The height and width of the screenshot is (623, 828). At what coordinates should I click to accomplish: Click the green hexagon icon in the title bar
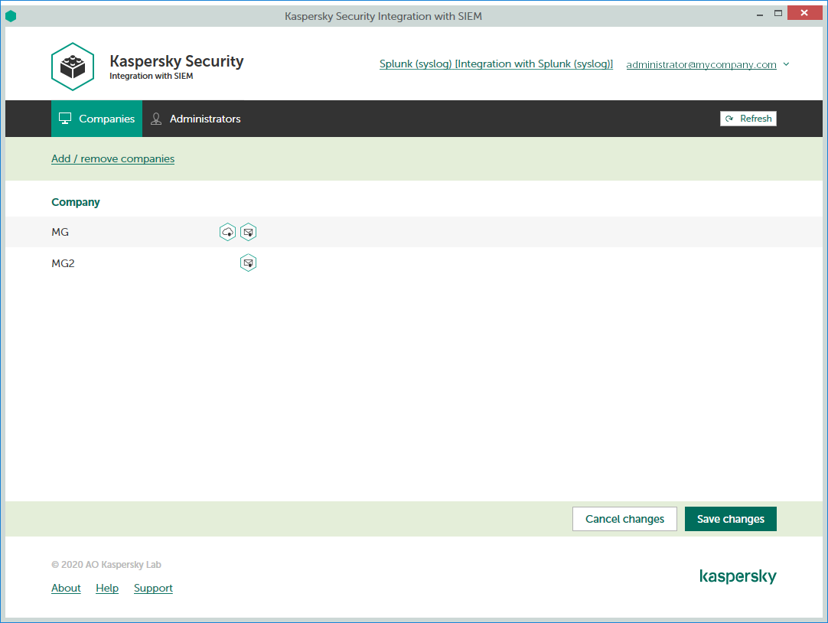click(11, 15)
